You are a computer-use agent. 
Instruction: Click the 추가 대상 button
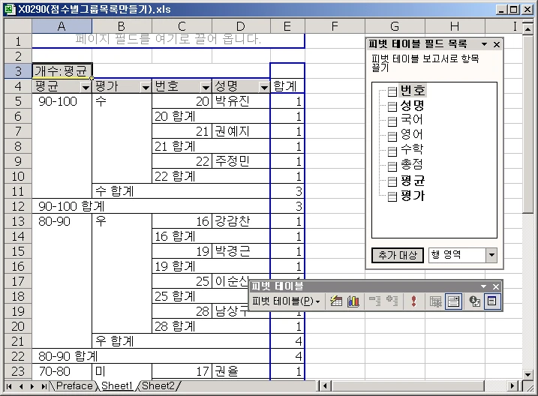pos(398,255)
